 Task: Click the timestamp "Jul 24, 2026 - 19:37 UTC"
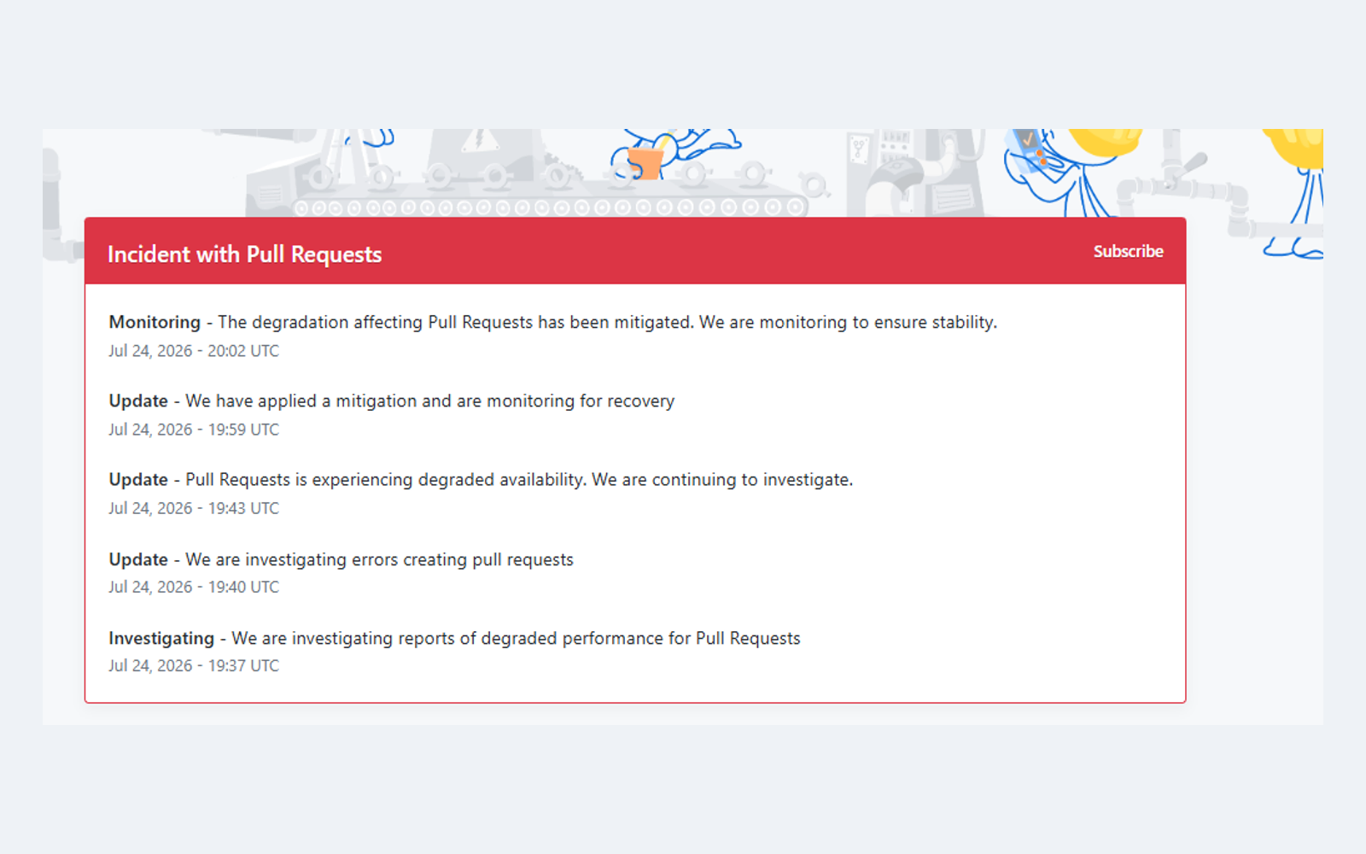click(194, 665)
